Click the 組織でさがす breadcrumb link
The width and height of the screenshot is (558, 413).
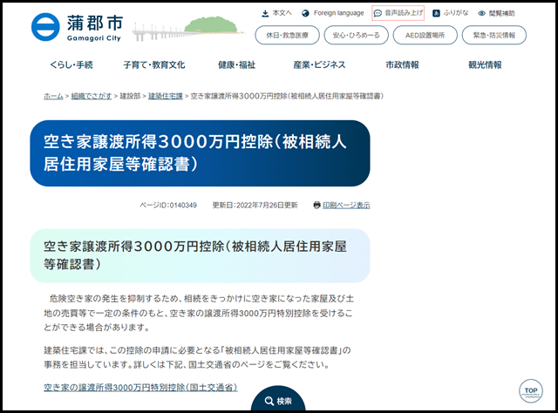(92, 96)
